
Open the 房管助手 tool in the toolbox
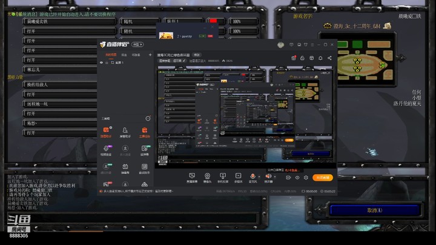(125, 132)
